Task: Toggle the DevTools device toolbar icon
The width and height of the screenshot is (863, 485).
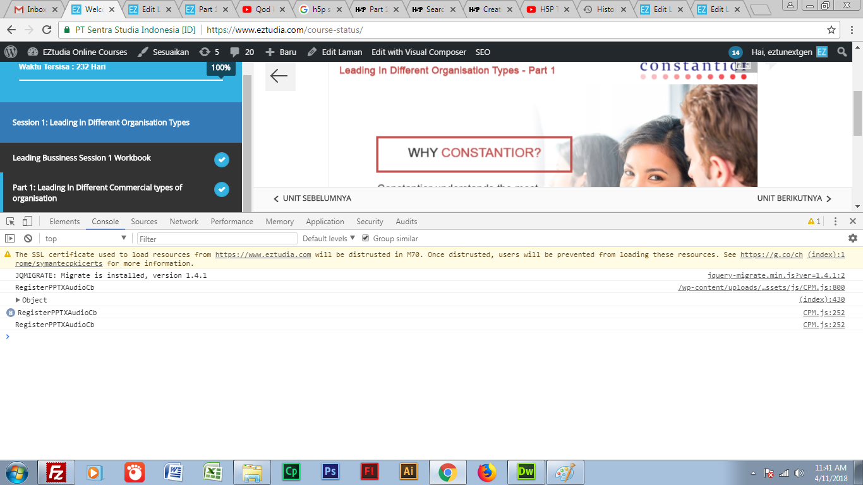Action: 27,221
